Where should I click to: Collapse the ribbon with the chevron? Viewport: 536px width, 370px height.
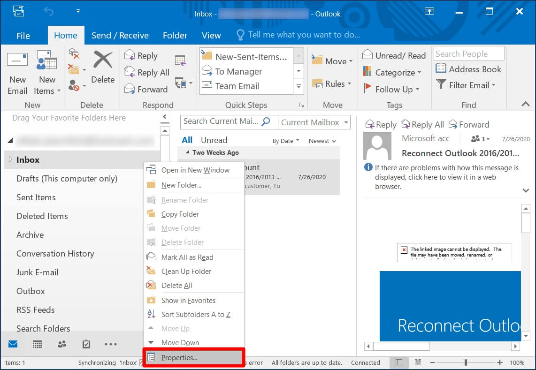pos(525,104)
